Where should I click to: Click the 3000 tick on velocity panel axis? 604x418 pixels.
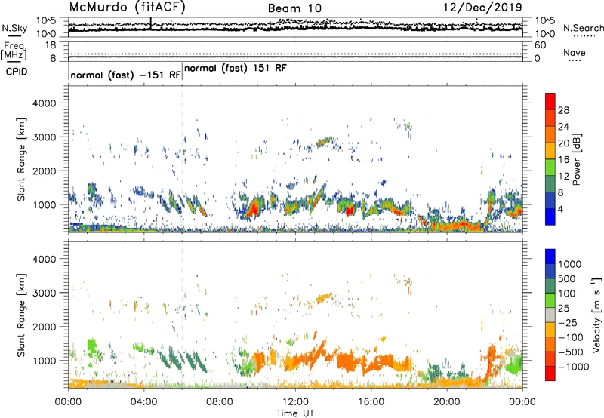coord(46,293)
